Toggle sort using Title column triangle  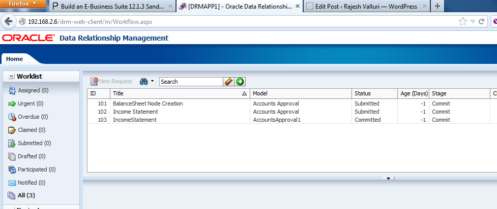click(x=244, y=93)
